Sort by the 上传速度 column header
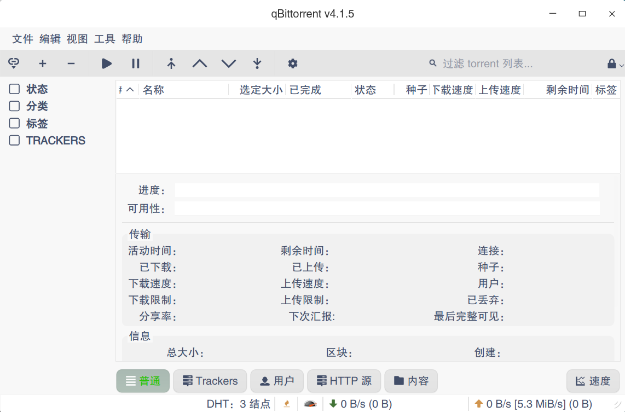The width and height of the screenshot is (625, 412). point(500,90)
